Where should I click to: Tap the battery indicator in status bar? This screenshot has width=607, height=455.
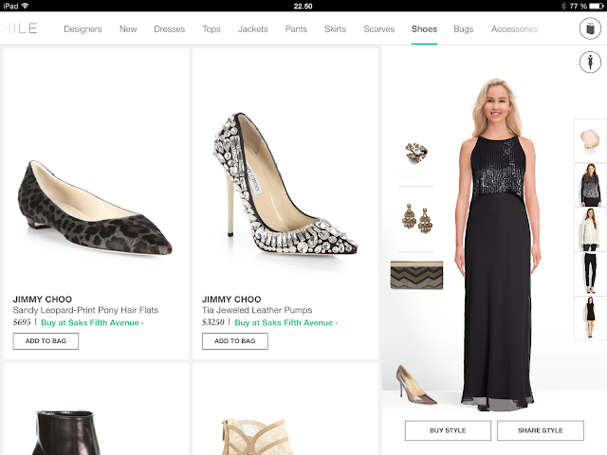pyautogui.click(x=597, y=6)
